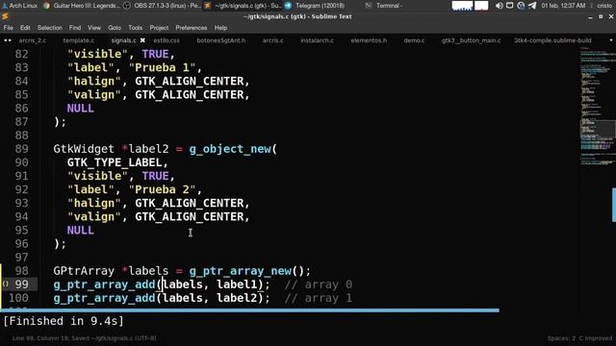Click the Telegram paper-plane tray icon
This screenshot has width=616, height=346.
[x=532, y=6]
